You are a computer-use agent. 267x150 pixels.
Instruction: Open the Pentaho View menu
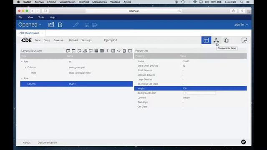click(x=30, y=17)
